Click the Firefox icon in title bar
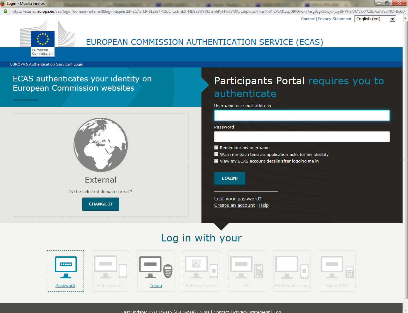 click(3, 3)
